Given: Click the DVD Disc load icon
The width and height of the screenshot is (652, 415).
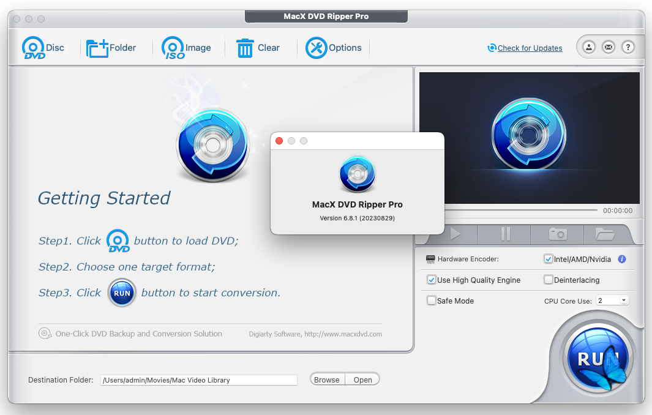Looking at the screenshot, I should coord(34,48).
